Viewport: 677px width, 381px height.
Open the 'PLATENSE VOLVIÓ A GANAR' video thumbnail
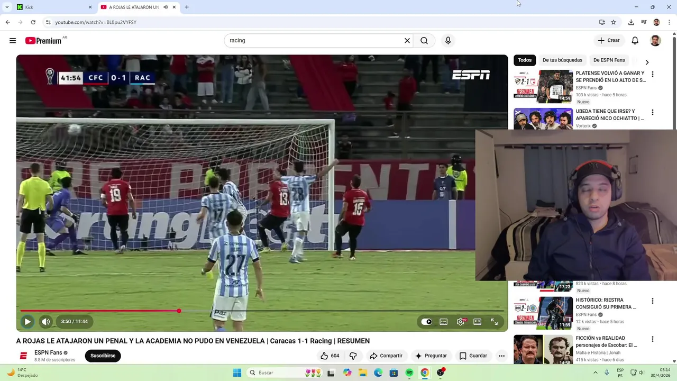[543, 86]
